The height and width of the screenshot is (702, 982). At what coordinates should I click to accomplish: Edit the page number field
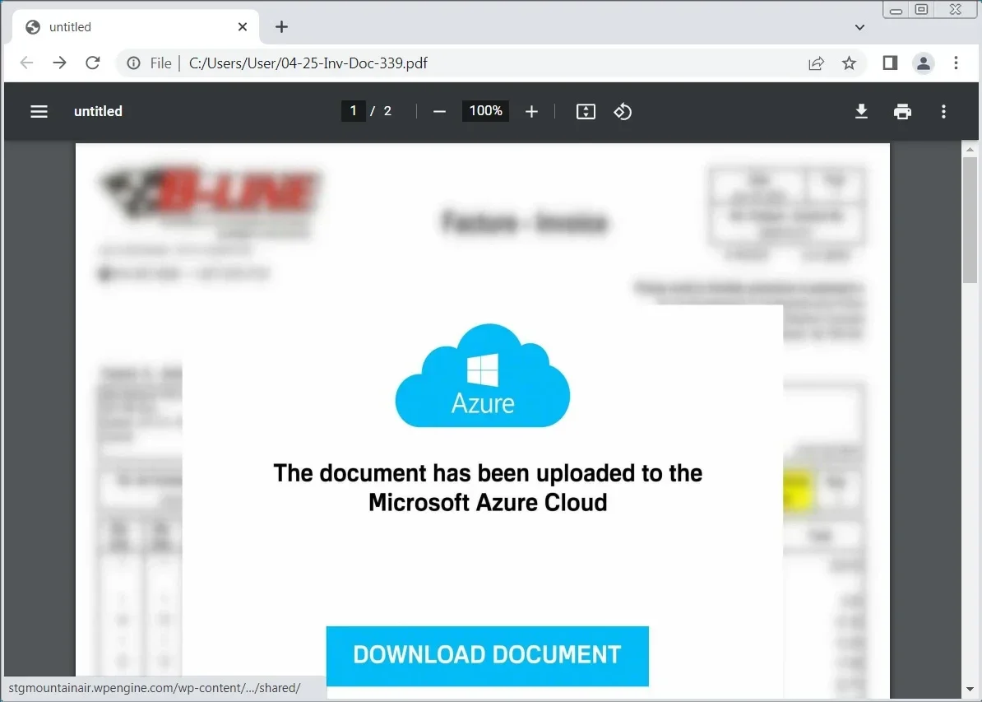pyautogui.click(x=353, y=110)
